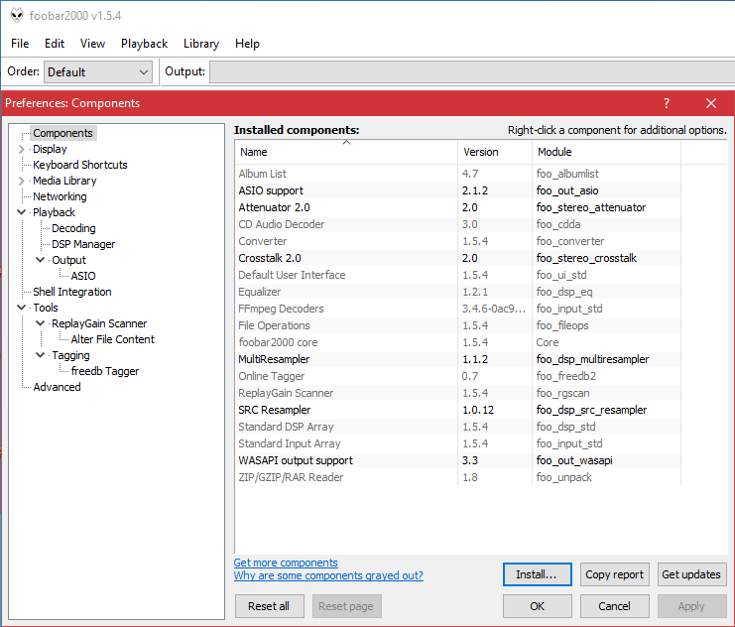Select the Converter component row
This screenshot has width=735, height=627.
(x=458, y=241)
